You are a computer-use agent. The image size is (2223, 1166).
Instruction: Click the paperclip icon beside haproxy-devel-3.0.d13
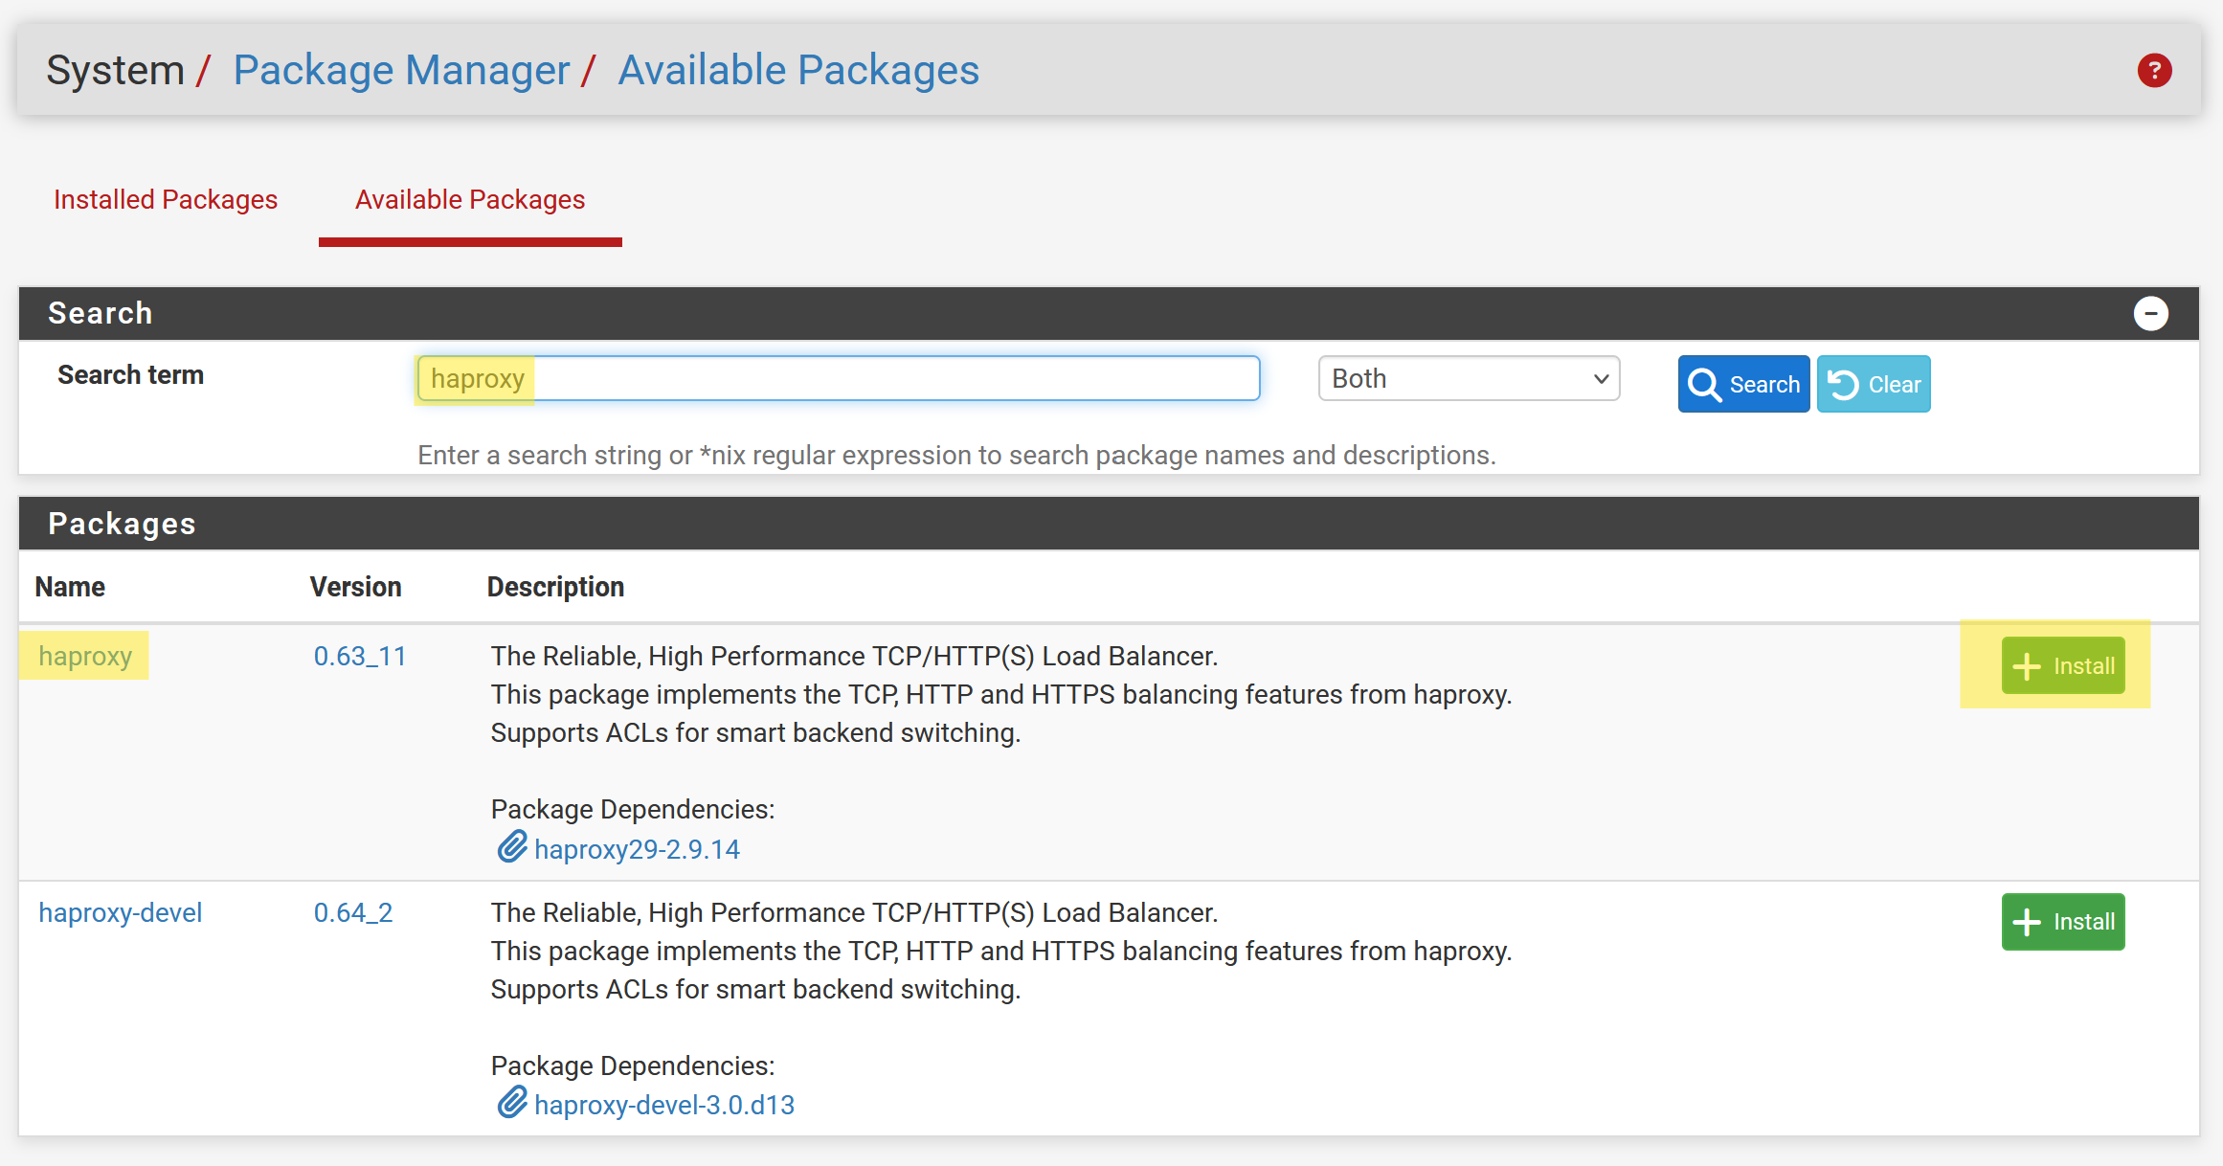coord(512,1103)
